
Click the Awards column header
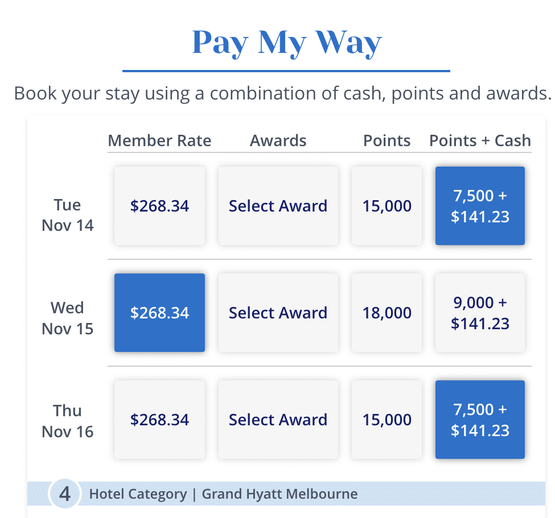278,141
